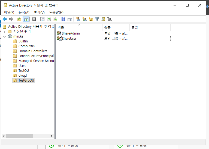Click ShareUser's 종류 cell
The width and height of the screenshot is (209, 149).
point(116,38)
